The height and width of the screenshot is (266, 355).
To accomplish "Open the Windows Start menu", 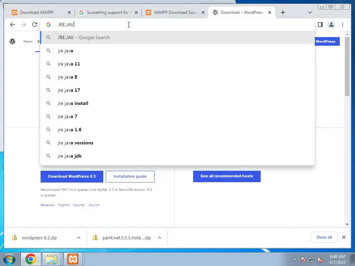I will (9, 259).
